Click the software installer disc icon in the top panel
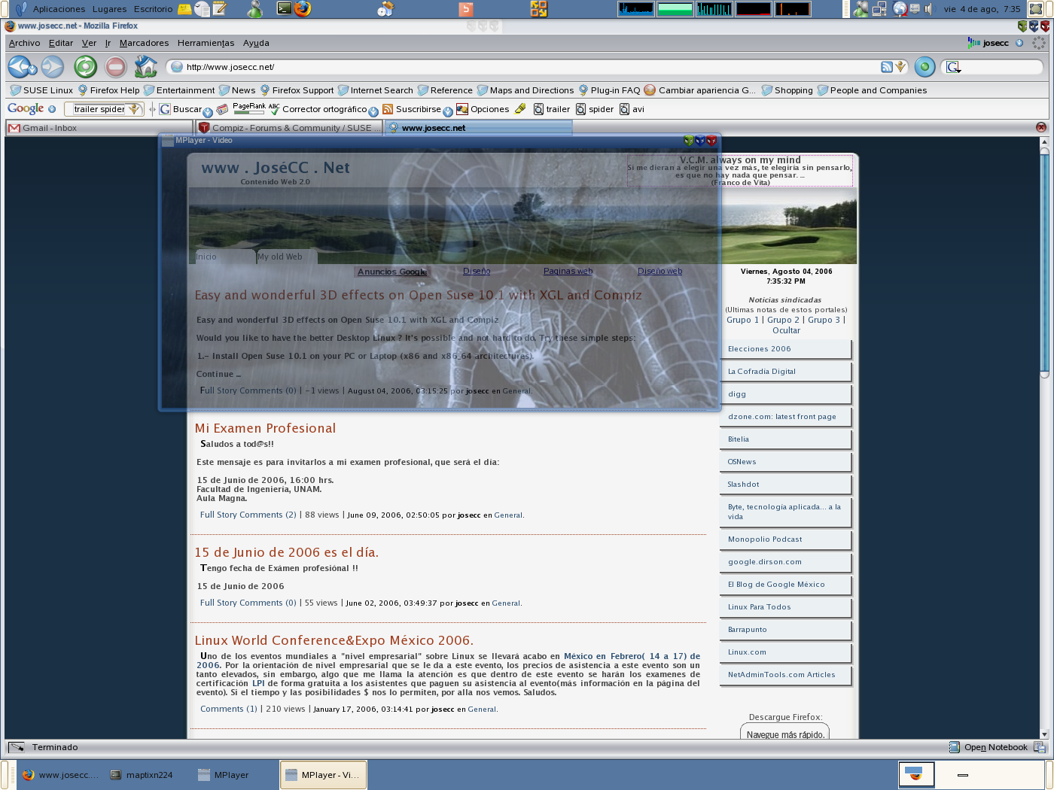 [385, 9]
